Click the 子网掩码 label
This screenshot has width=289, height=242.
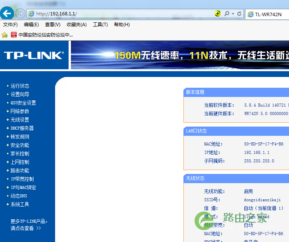tap(214, 161)
